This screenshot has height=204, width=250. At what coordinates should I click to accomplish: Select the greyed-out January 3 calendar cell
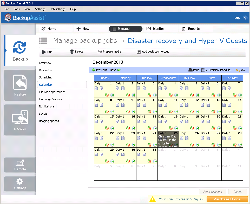pos(211,156)
